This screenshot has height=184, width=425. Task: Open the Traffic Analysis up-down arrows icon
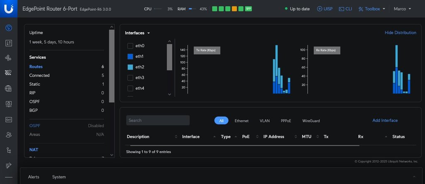8,43
